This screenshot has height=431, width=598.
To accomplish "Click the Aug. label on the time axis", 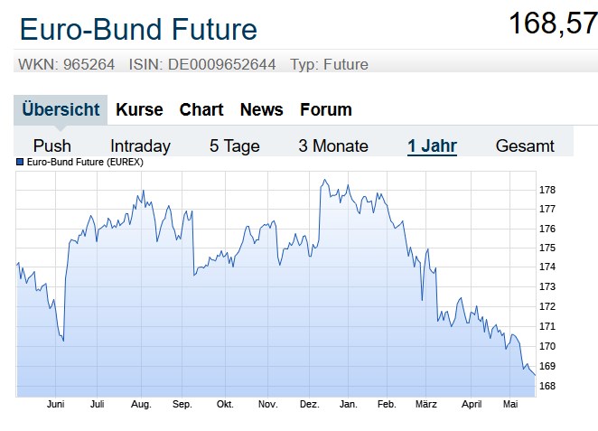I will pos(140,405).
